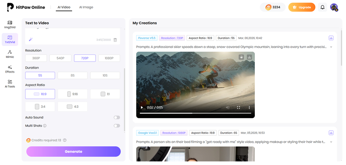Click the Text to Video panel scrollbar

point(124,100)
